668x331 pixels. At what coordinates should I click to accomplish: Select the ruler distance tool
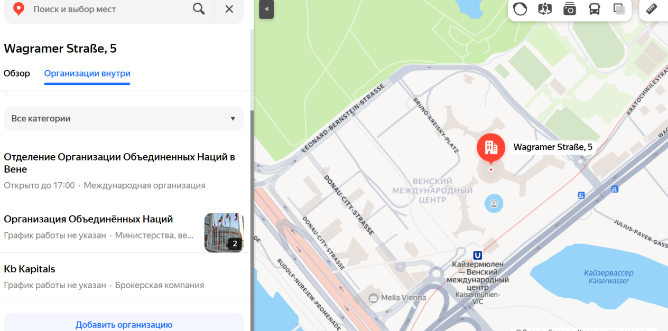click(651, 9)
